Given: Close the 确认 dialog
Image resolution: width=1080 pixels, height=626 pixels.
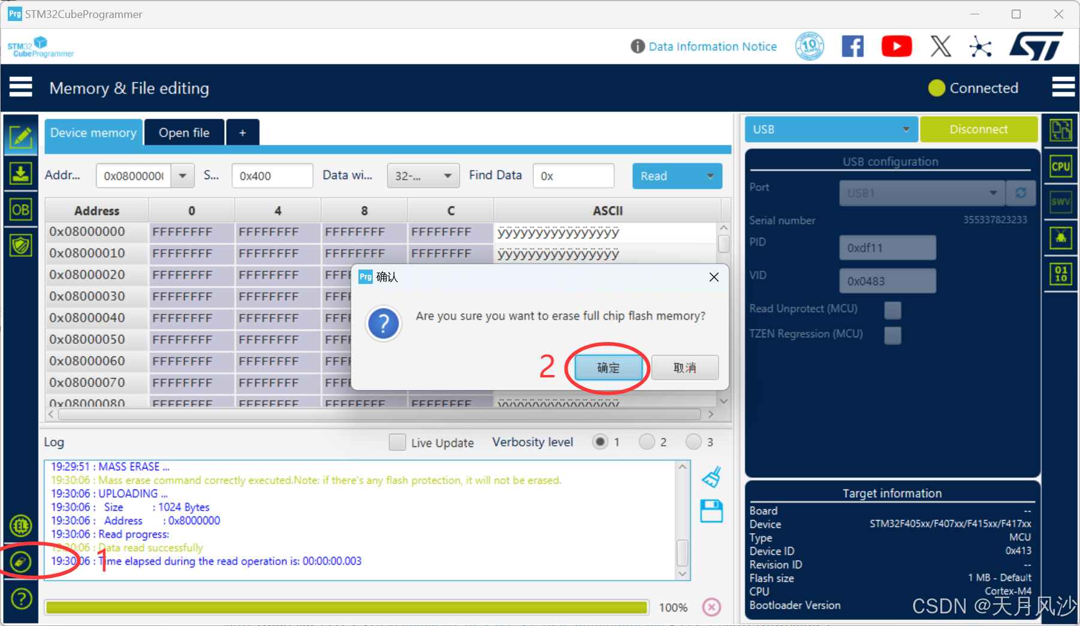Looking at the screenshot, I should point(713,277).
